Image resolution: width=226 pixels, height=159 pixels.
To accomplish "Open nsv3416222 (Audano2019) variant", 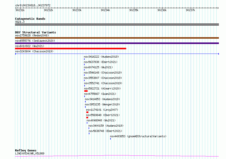I will [x=101, y=57].
